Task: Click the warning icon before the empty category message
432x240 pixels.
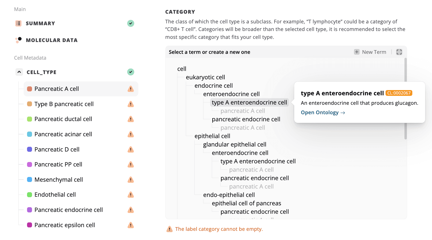Action: 169,229
